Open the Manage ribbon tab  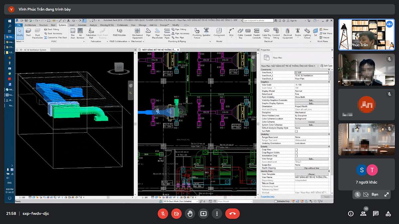pyautogui.click(x=142, y=25)
